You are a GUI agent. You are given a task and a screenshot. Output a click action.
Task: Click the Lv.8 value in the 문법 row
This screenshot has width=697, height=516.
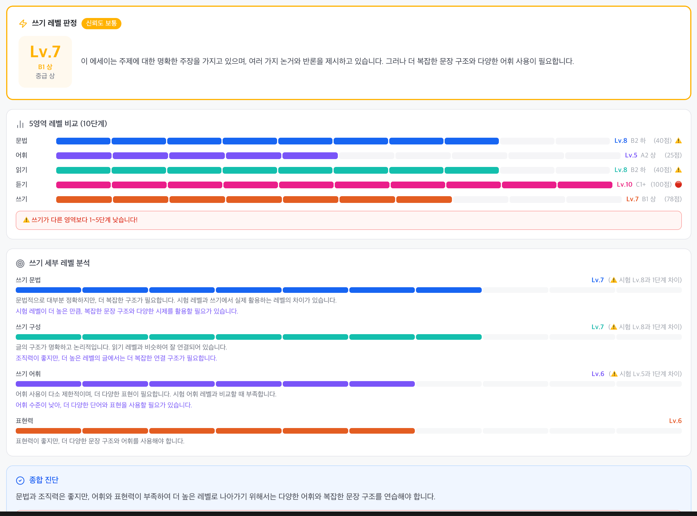pos(621,141)
